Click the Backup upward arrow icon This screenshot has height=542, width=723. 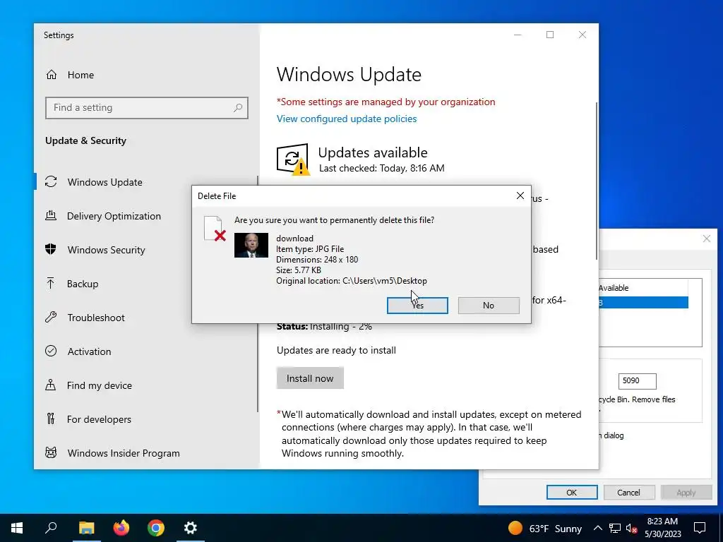click(x=50, y=283)
